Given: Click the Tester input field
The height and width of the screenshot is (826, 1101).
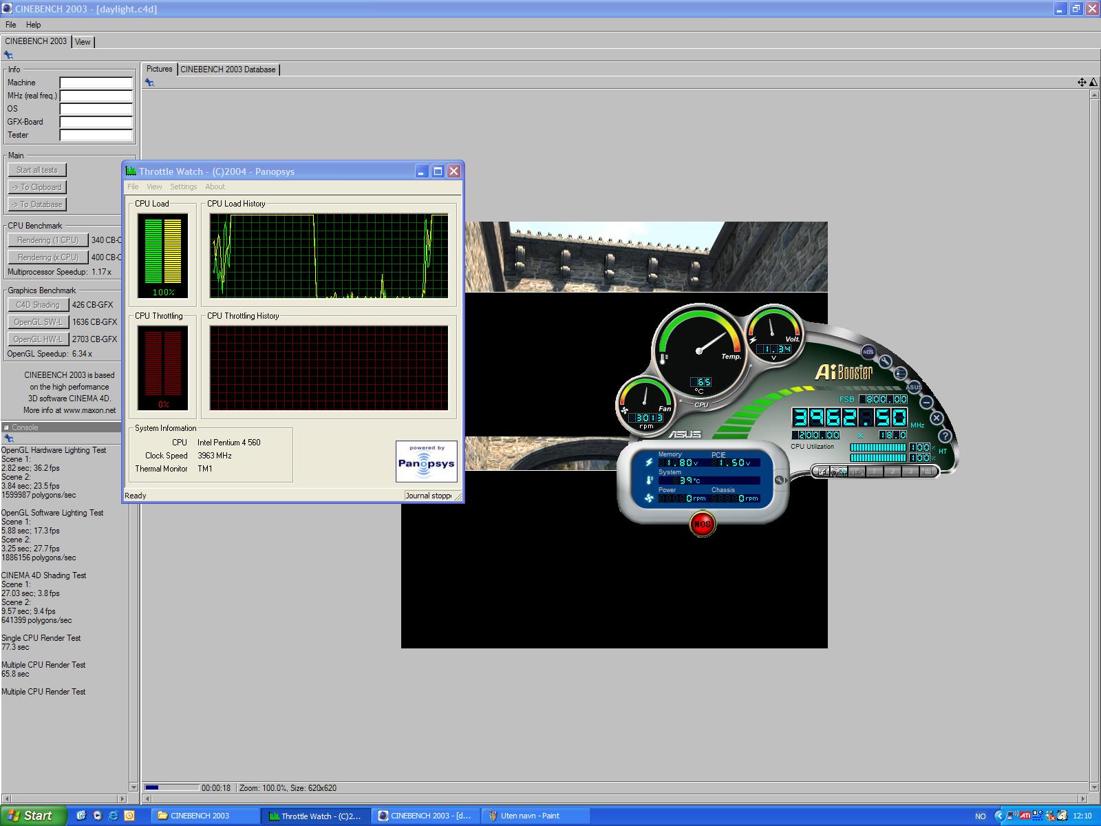Looking at the screenshot, I should pos(96,135).
